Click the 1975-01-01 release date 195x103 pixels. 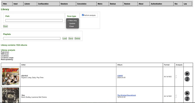(x=121, y=97)
